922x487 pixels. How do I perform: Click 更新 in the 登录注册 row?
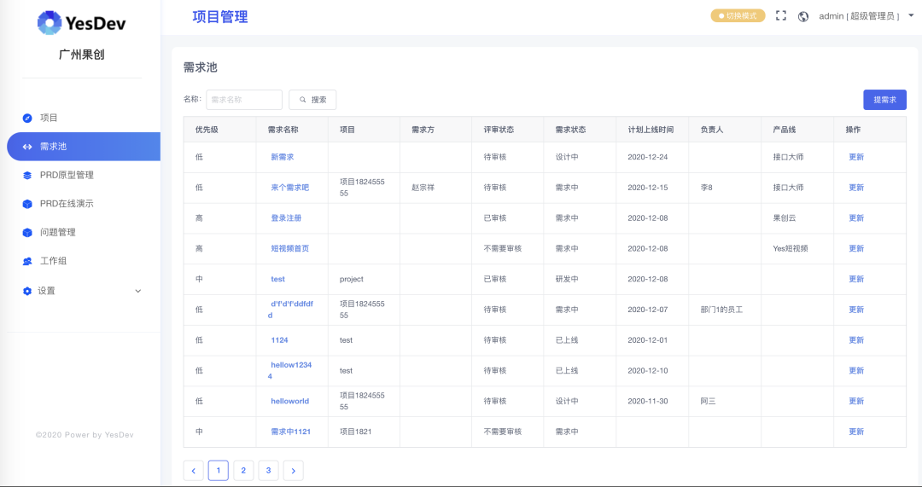(856, 218)
